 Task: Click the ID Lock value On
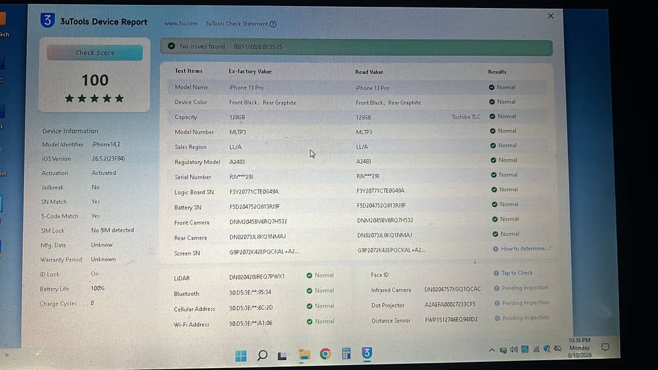click(x=95, y=274)
